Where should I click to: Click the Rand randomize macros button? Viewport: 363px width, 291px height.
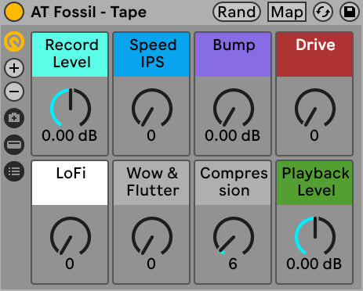coord(237,12)
